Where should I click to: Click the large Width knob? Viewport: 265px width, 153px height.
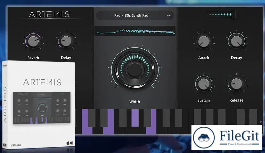pos(135,70)
